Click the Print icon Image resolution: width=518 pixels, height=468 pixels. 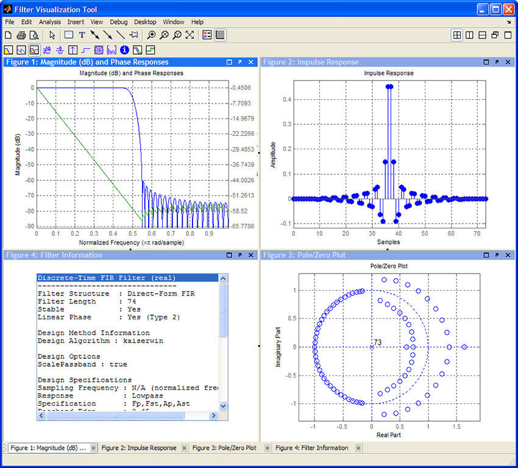20,35
